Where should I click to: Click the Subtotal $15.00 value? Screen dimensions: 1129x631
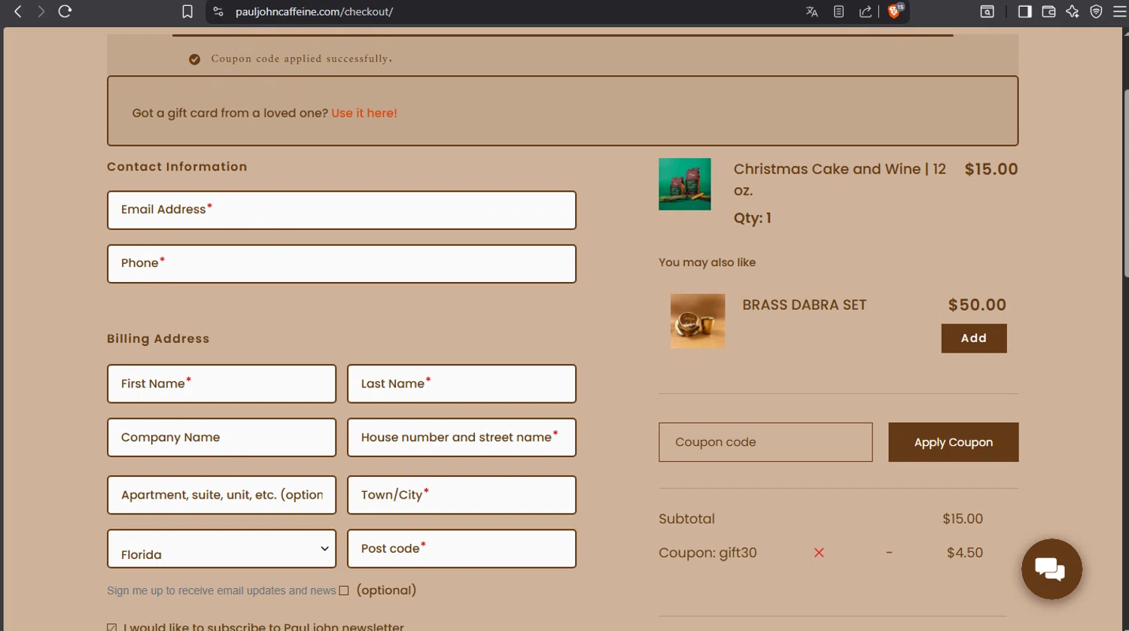pyautogui.click(x=963, y=519)
